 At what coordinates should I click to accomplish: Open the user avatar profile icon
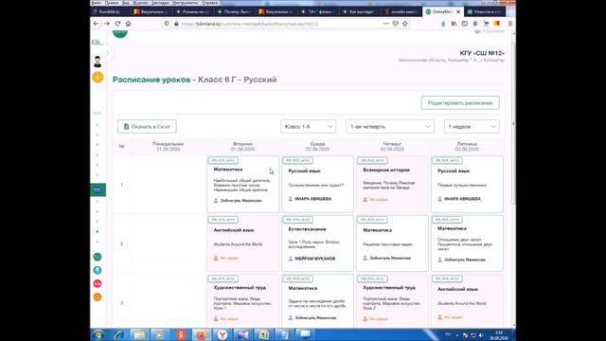[98, 62]
